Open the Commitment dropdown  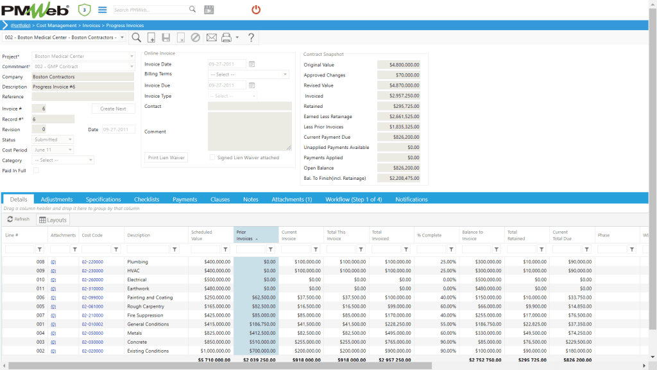tap(131, 66)
